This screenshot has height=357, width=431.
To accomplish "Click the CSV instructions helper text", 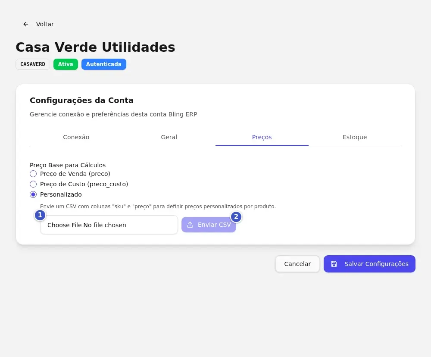I will 158,206.
